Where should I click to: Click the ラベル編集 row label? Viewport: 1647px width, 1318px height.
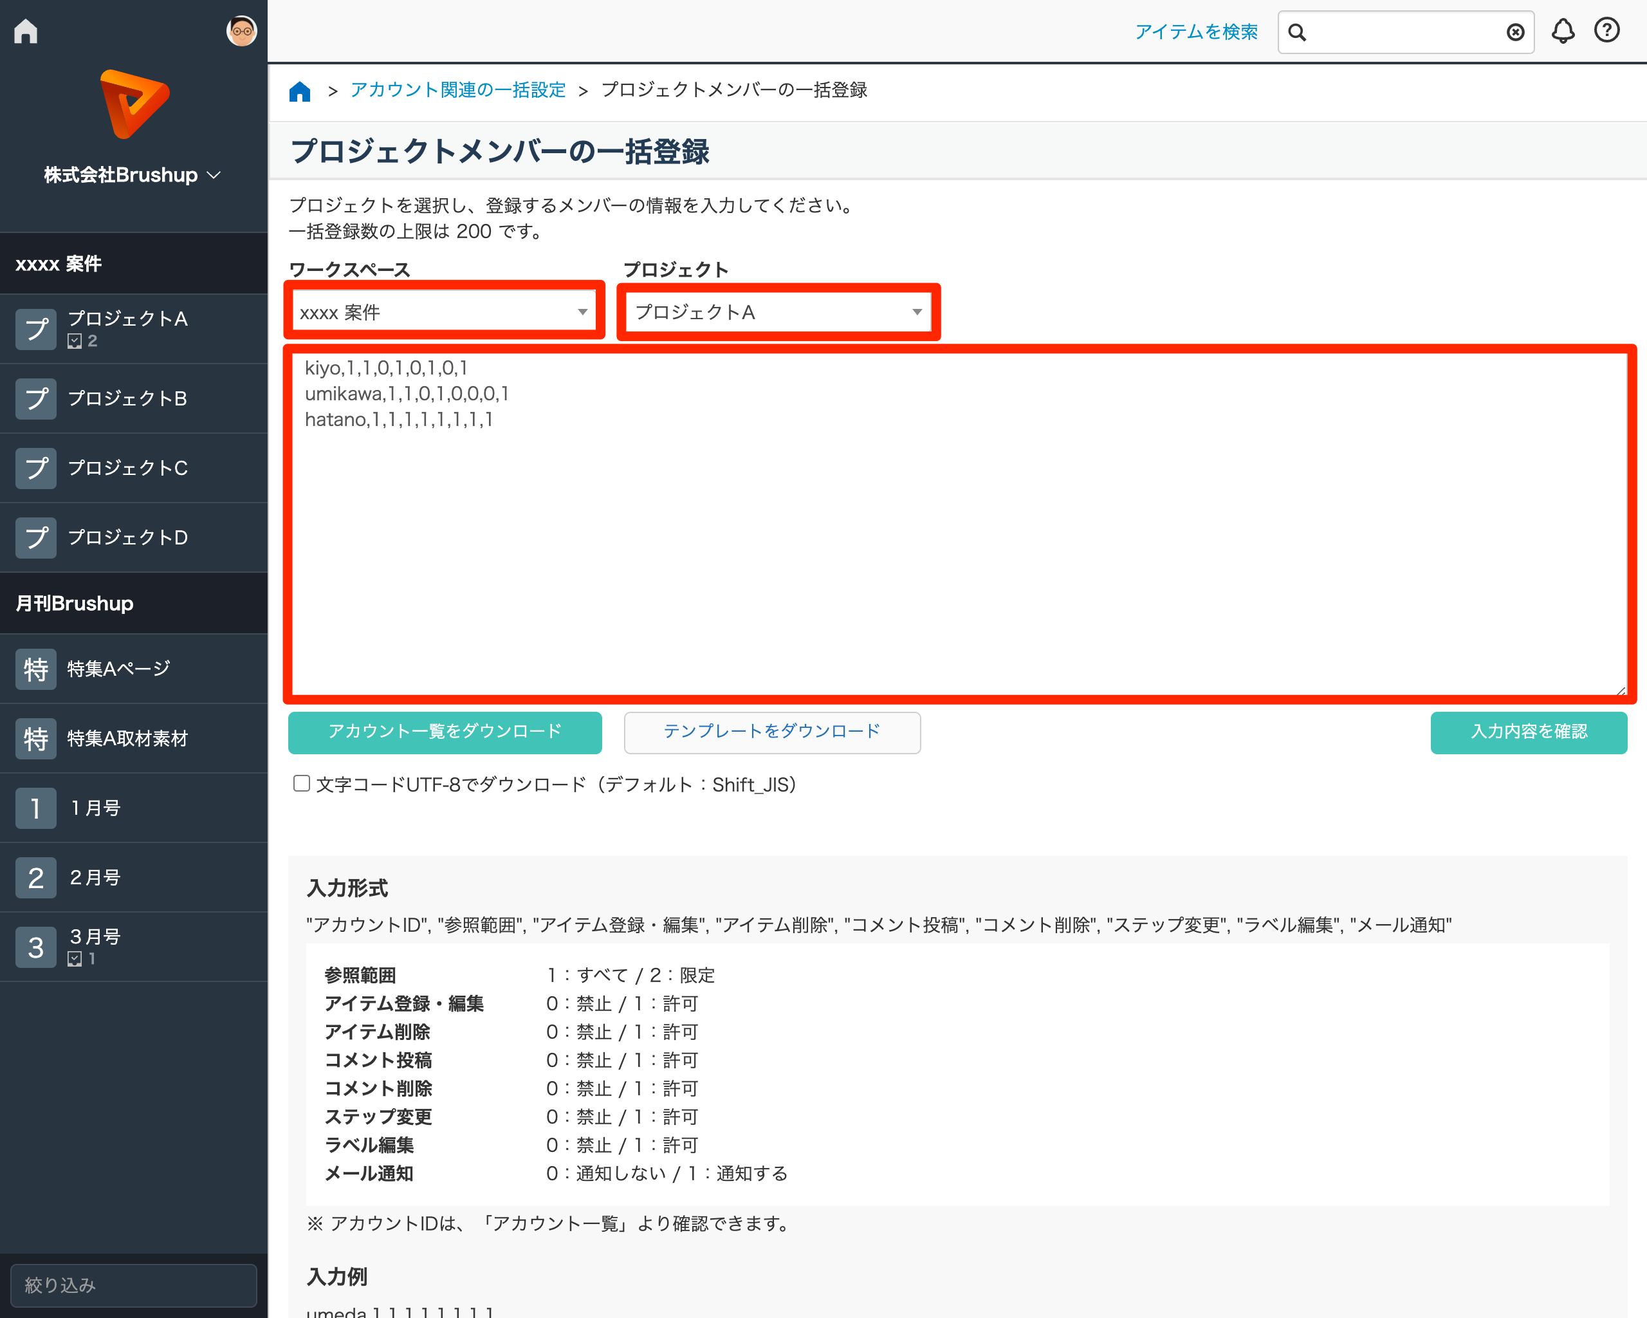(x=369, y=1144)
